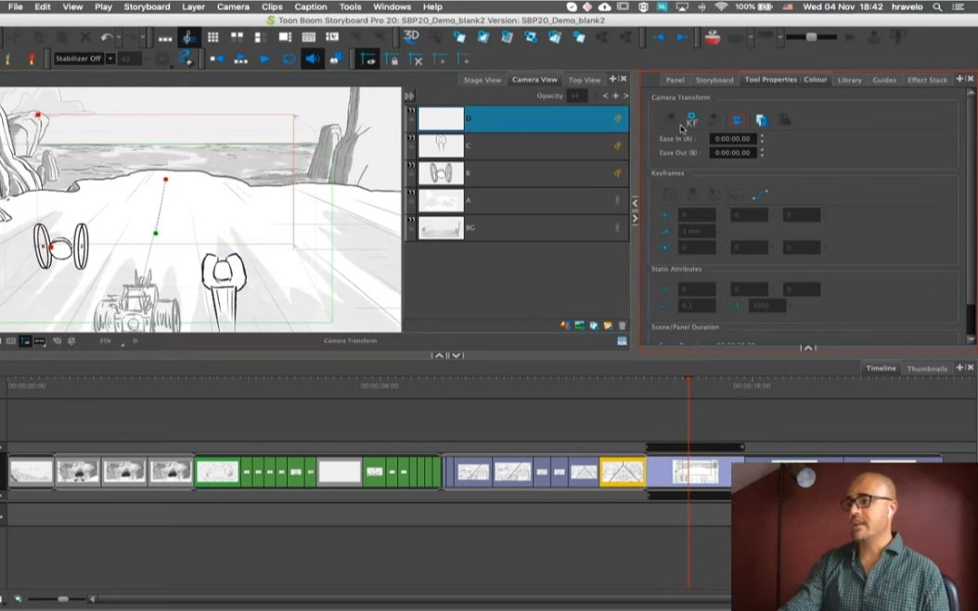This screenshot has height=611, width=978.
Task: Click the Opacity value control in the layer panel
Action: tap(577, 95)
